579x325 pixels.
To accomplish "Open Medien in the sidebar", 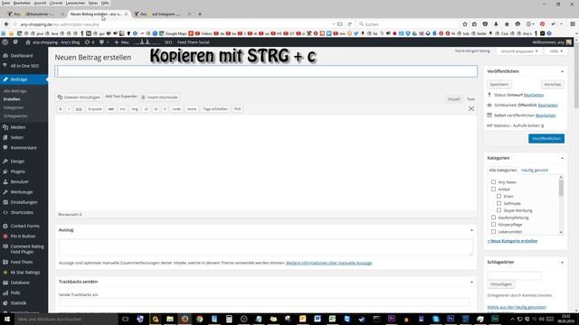I will pyautogui.click(x=18, y=127).
